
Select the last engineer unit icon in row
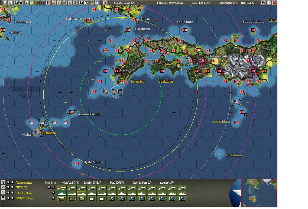pyautogui.click(x=182, y=199)
